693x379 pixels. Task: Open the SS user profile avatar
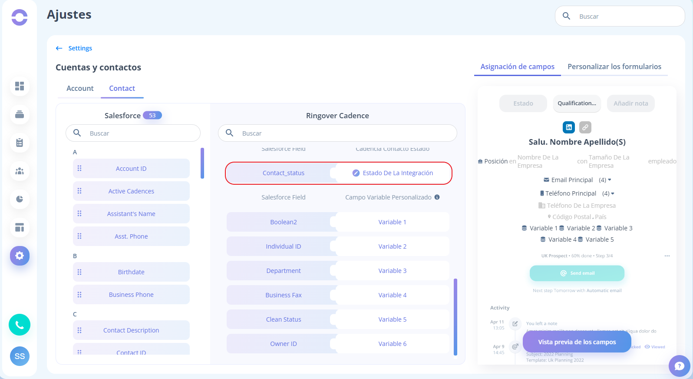pos(20,356)
